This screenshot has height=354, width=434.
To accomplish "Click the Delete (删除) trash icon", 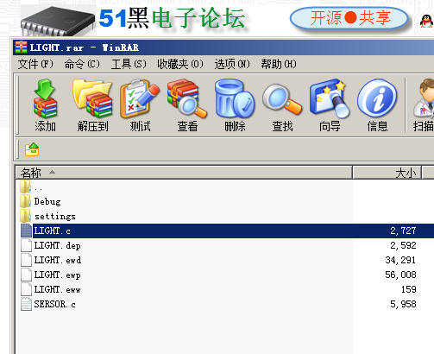I will (x=235, y=104).
